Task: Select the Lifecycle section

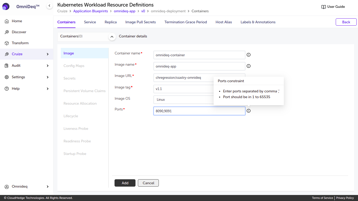Action: (85, 116)
